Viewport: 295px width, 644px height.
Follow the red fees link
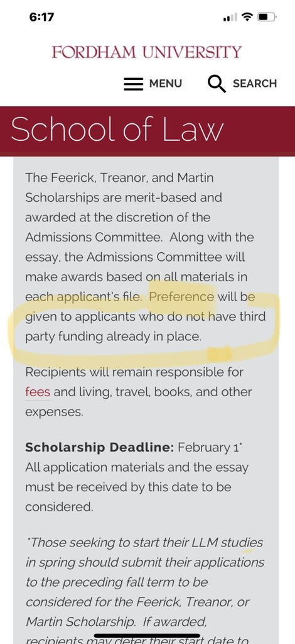click(38, 391)
